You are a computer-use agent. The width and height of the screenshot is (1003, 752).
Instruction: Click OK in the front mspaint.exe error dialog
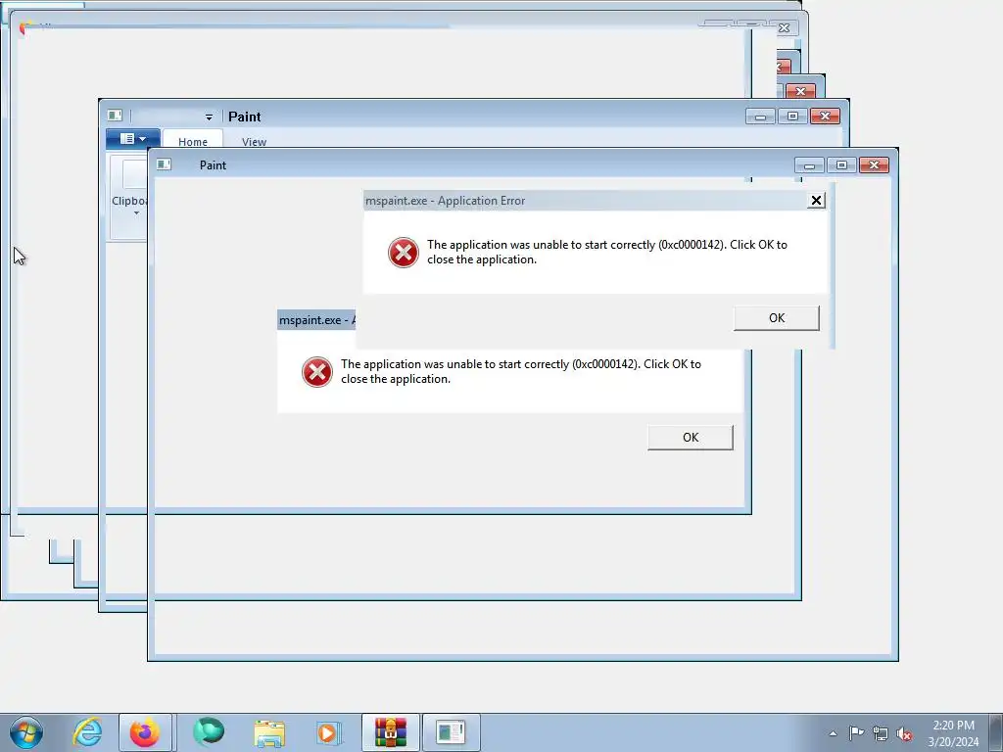coord(776,318)
